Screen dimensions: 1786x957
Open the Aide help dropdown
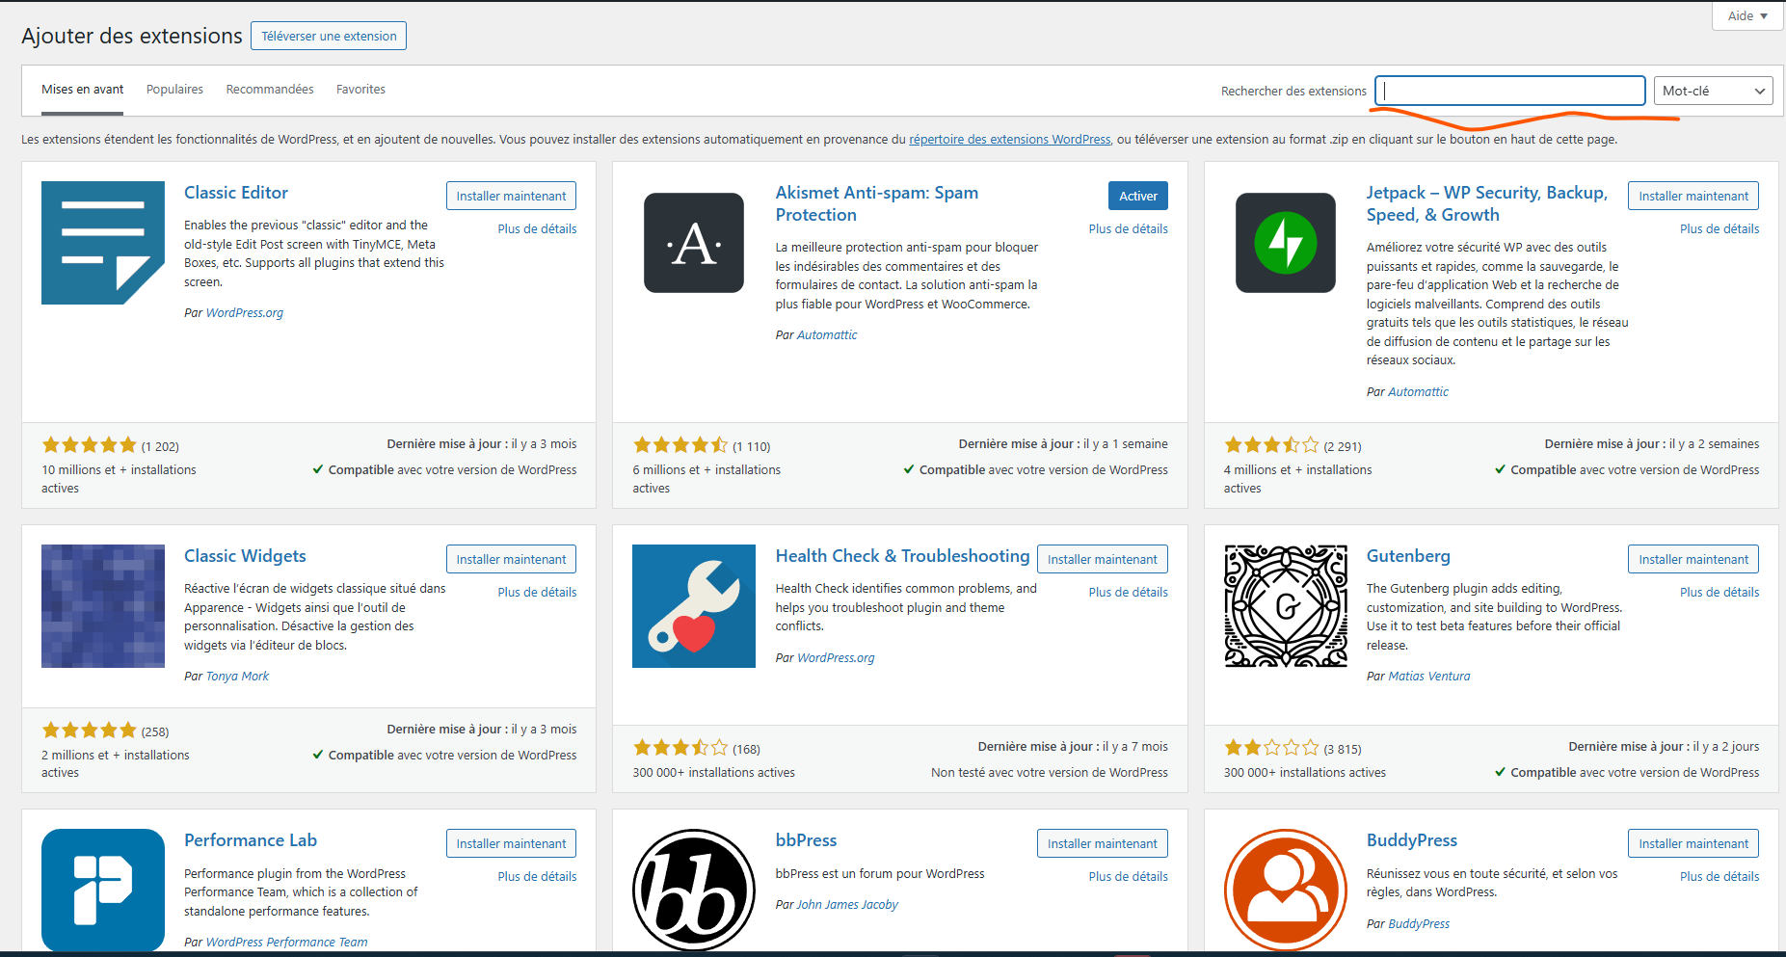(x=1747, y=15)
